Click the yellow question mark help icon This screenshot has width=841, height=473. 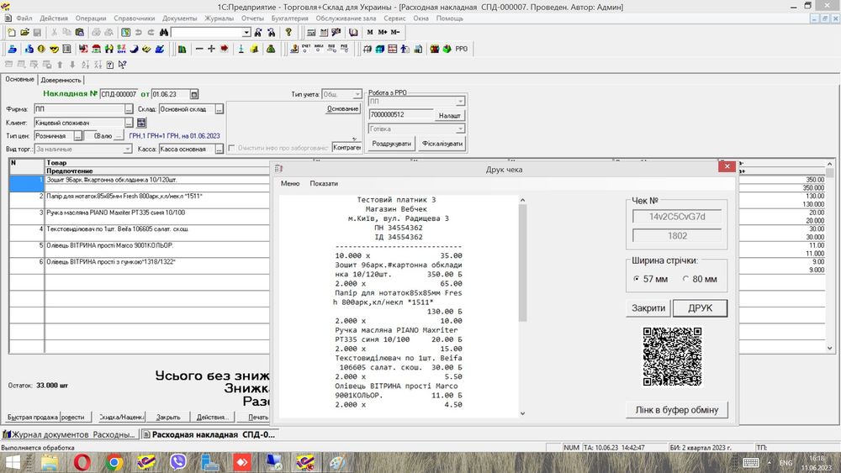(288, 33)
